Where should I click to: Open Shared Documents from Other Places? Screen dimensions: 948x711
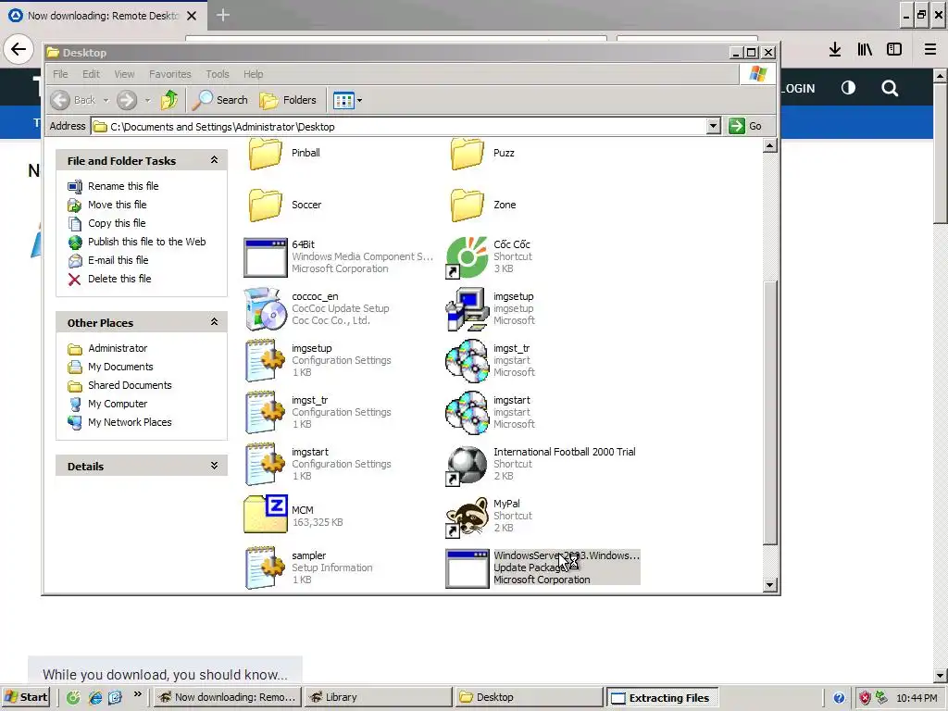tap(130, 385)
